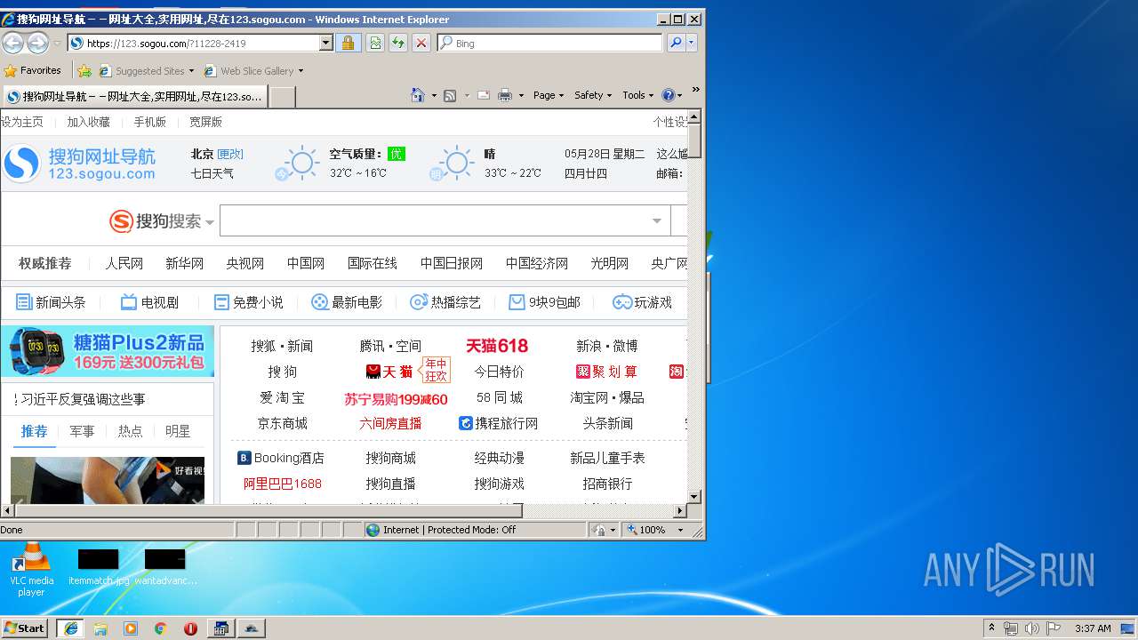The width and height of the screenshot is (1138, 640).
Task: Open the Tools menu
Action: tap(638, 95)
